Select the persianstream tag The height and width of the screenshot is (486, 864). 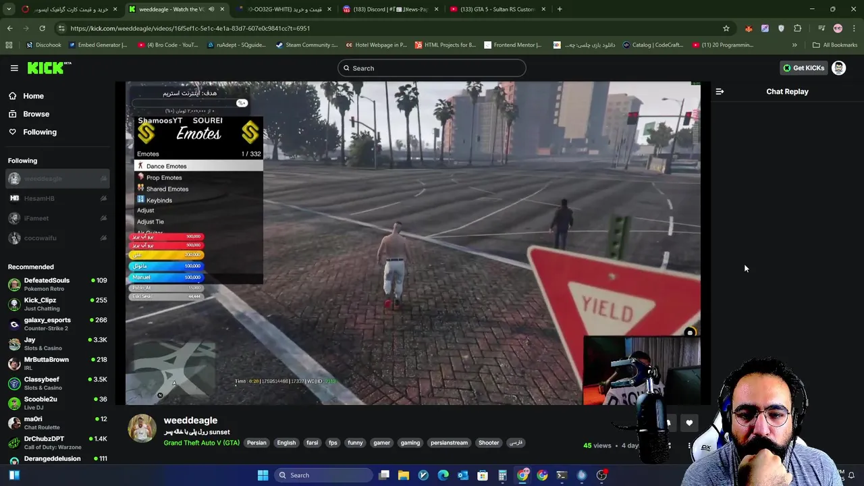449,443
